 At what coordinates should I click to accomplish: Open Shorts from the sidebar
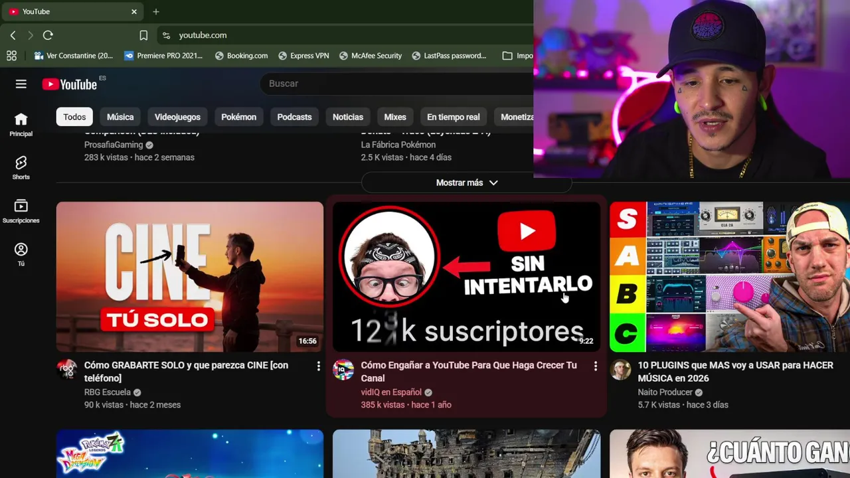21,167
